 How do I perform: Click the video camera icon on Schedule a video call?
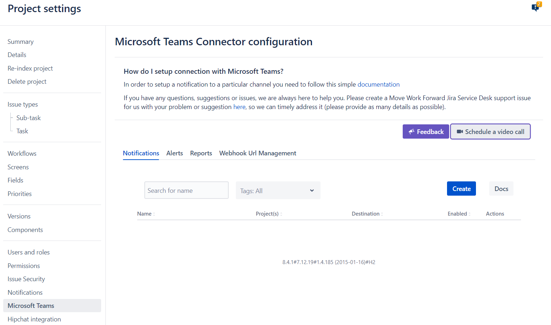(x=460, y=131)
